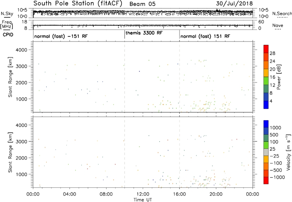Click the red top segment of Power colorbar
The height and width of the screenshot is (202, 292).
tap(266, 49)
